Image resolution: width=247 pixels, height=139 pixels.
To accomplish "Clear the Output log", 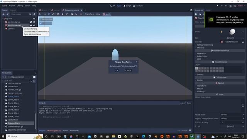I will coord(189,103).
